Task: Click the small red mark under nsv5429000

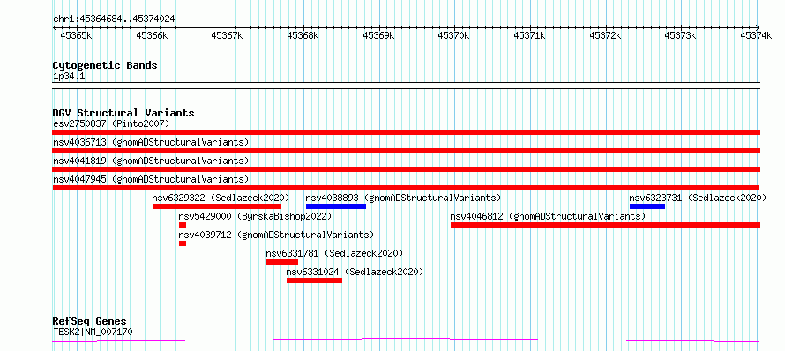Action: 183,225
